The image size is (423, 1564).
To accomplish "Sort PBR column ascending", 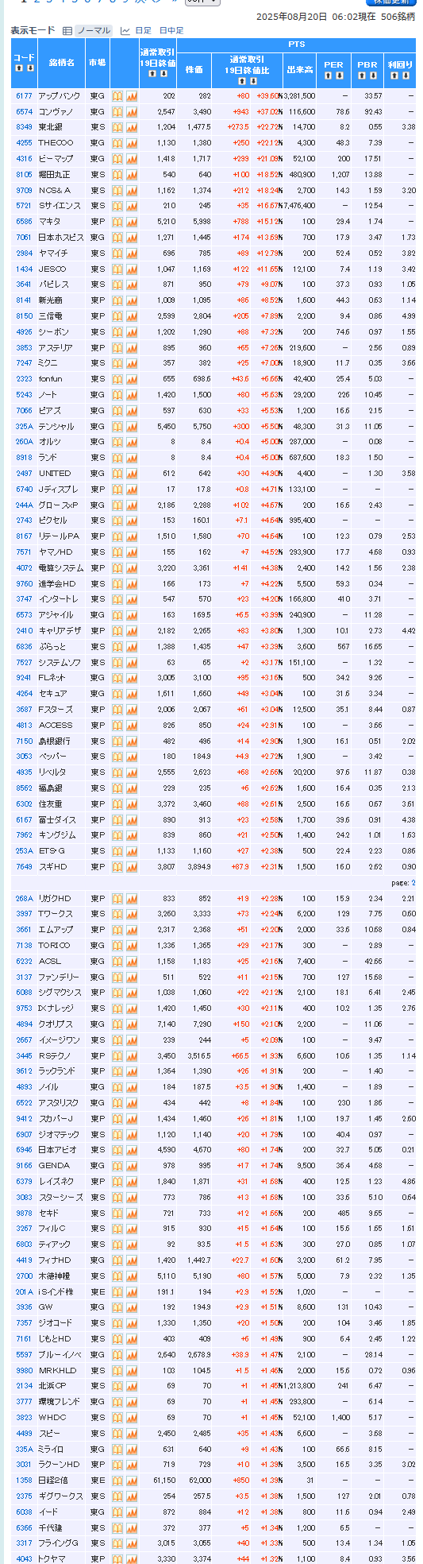I will 361,75.
